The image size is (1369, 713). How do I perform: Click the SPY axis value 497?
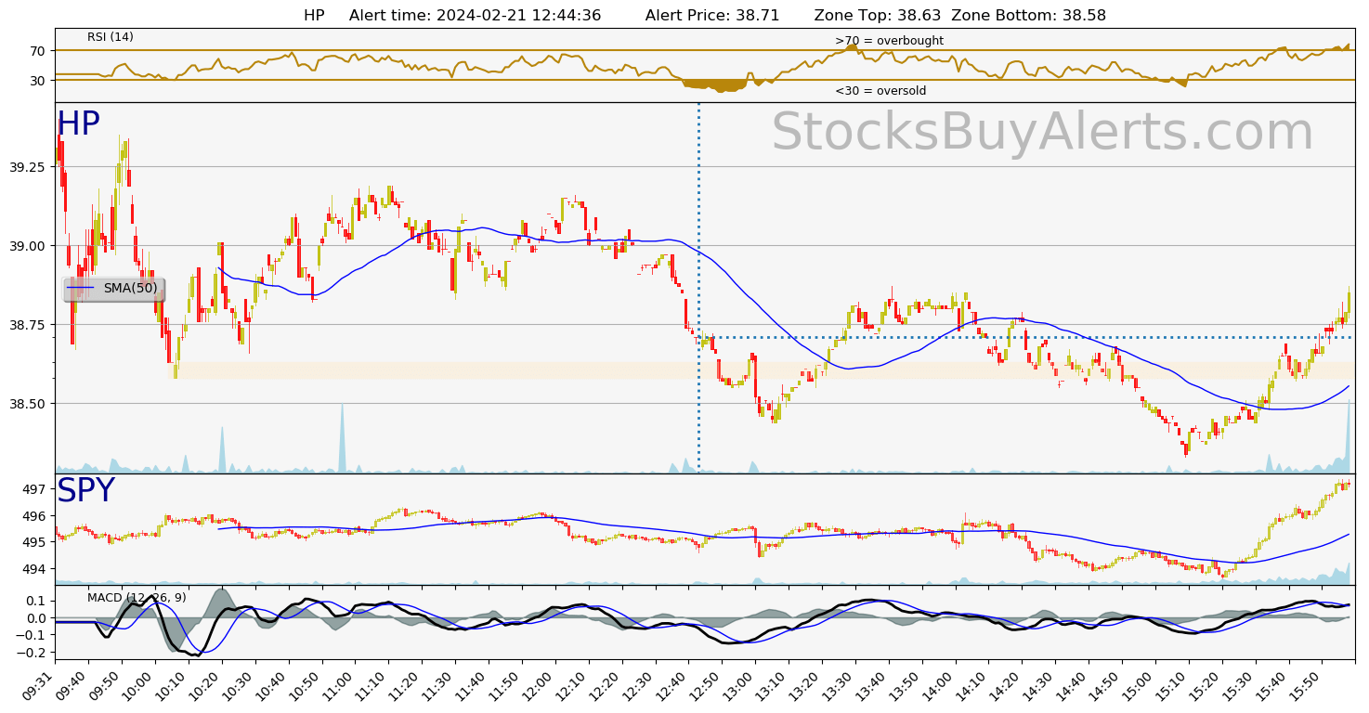pyautogui.click(x=33, y=489)
